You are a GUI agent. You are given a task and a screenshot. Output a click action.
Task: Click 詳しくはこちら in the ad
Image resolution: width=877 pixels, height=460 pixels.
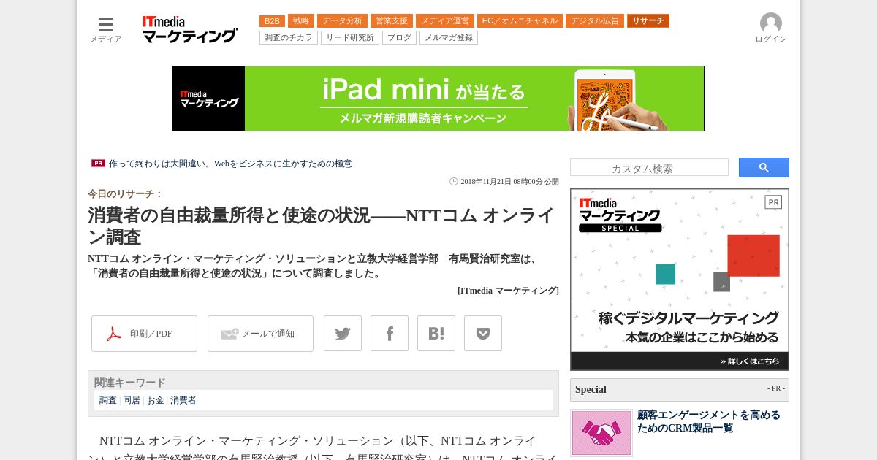750,361
